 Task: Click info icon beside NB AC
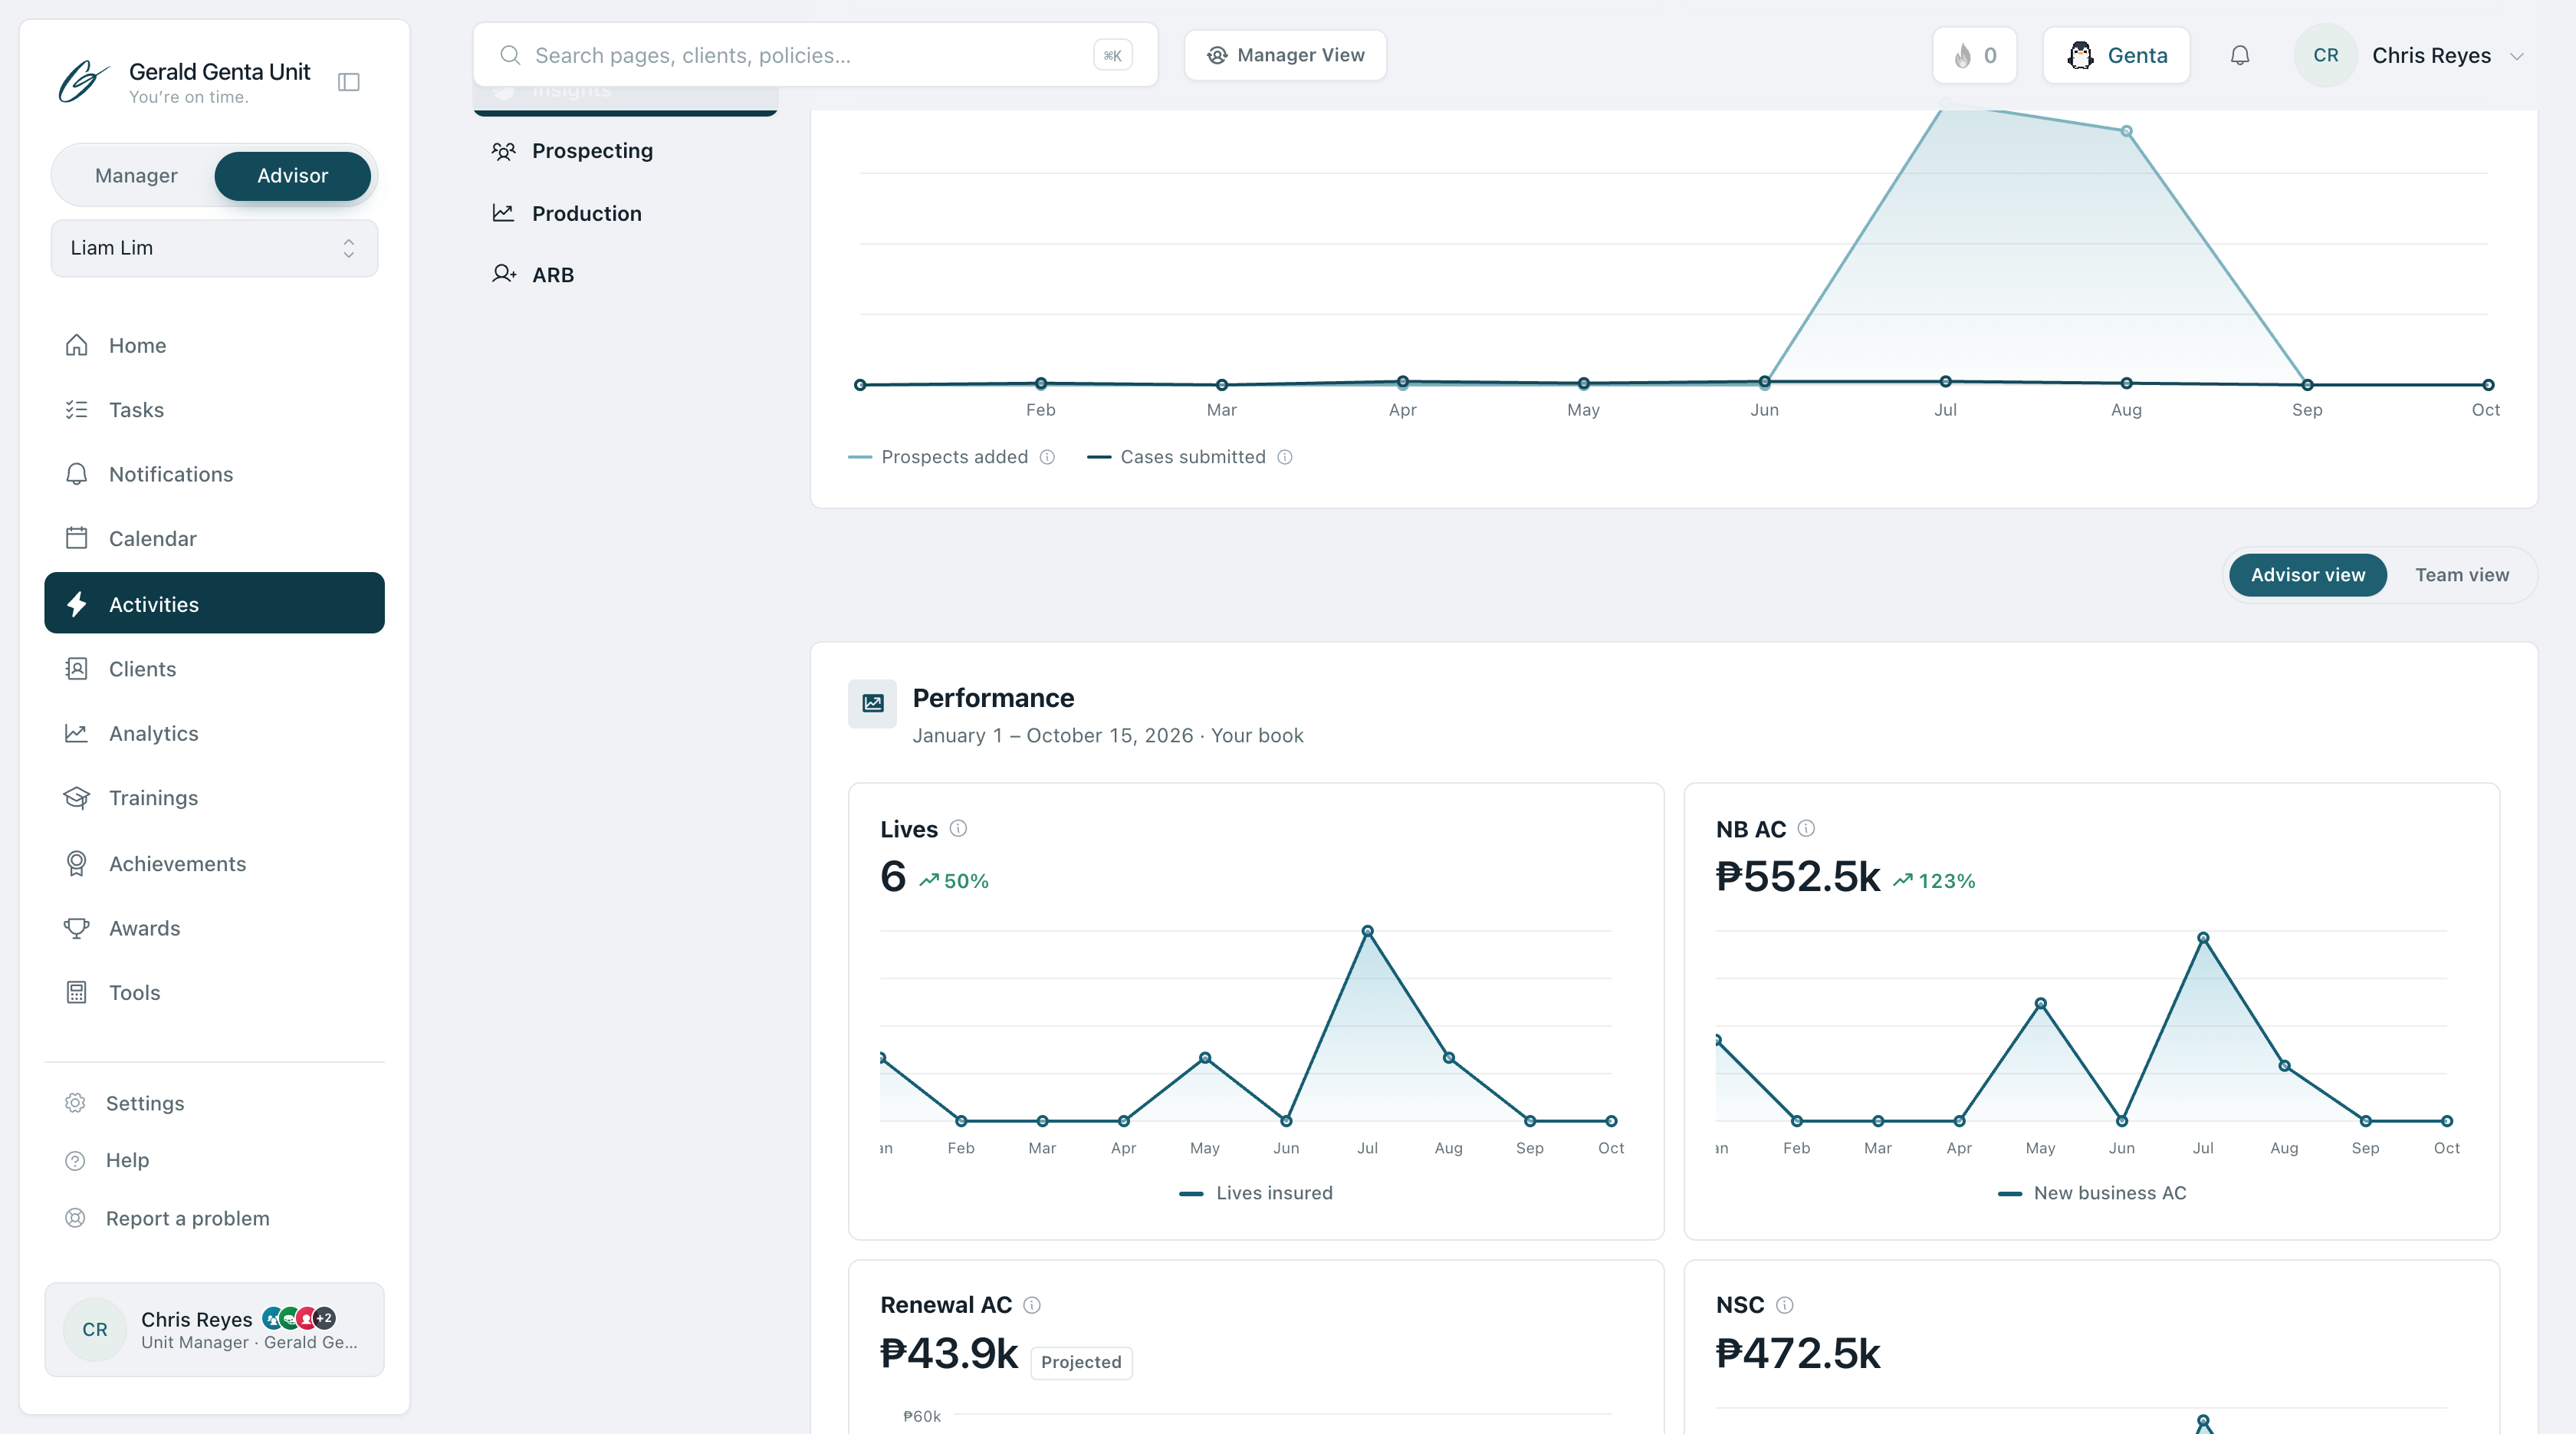pyautogui.click(x=1806, y=828)
